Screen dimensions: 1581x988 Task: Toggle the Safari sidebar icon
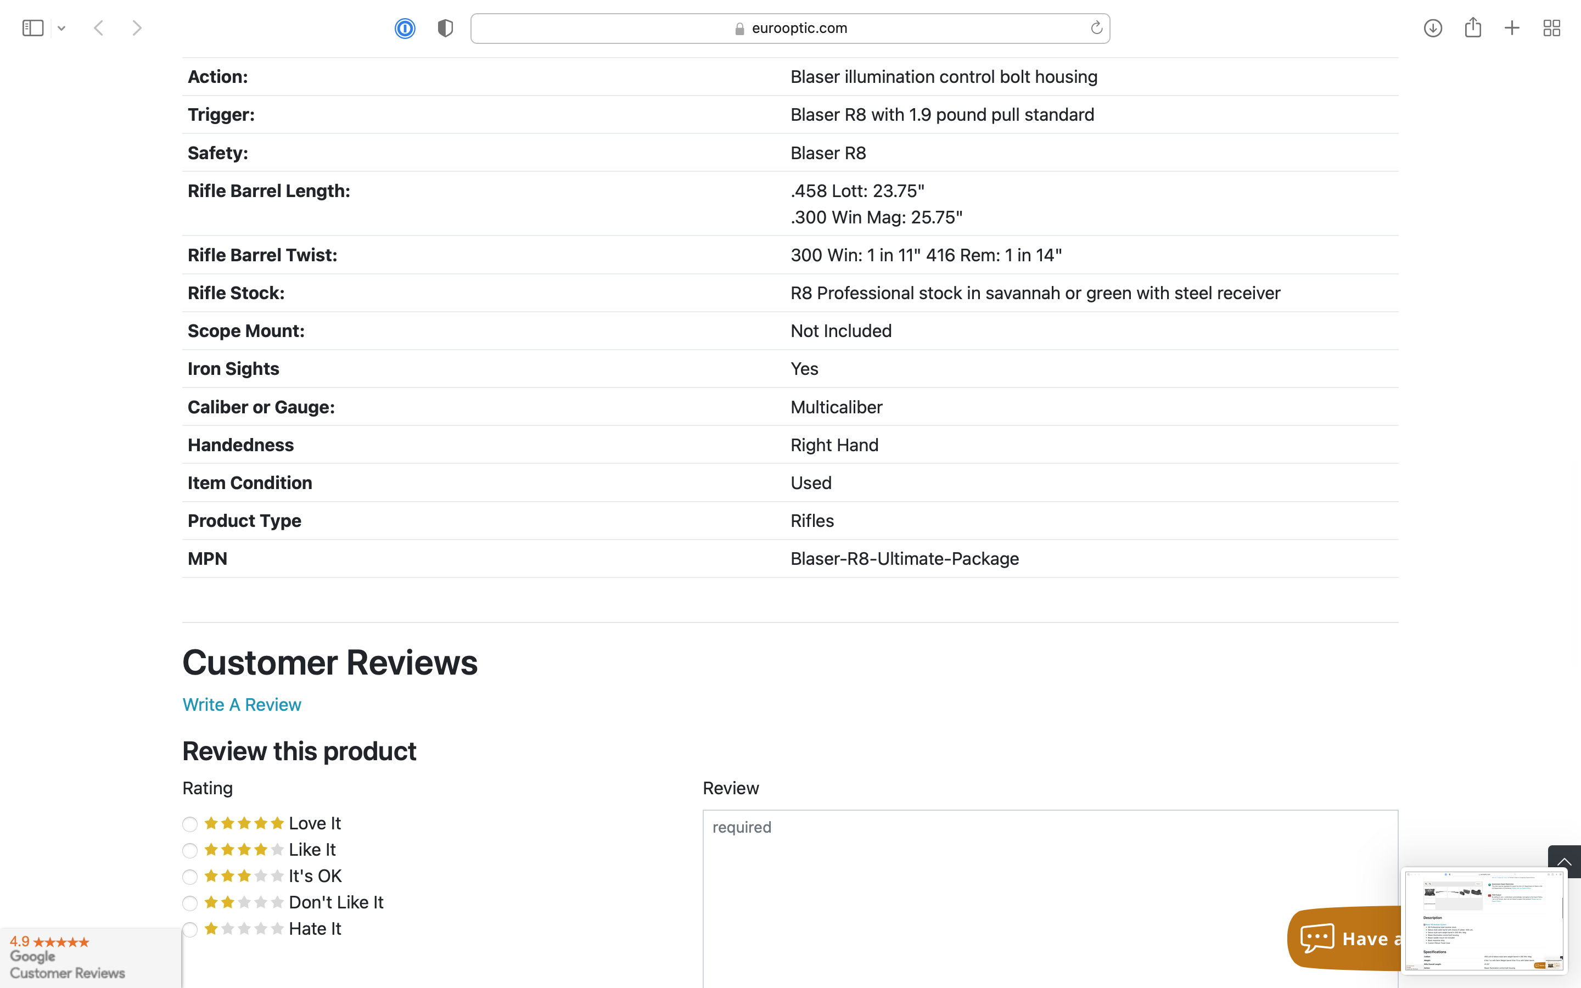tap(33, 28)
